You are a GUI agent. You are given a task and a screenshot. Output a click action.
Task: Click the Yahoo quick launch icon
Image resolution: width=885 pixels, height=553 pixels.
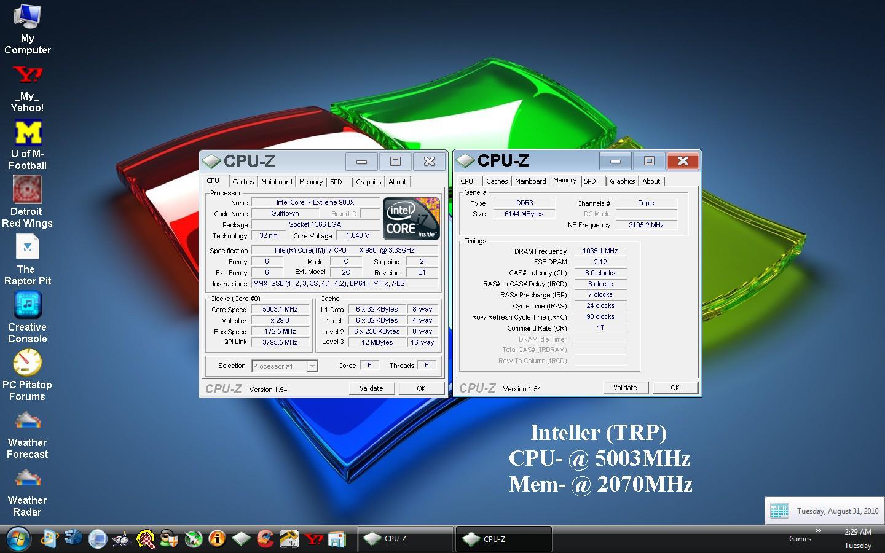coord(313,539)
